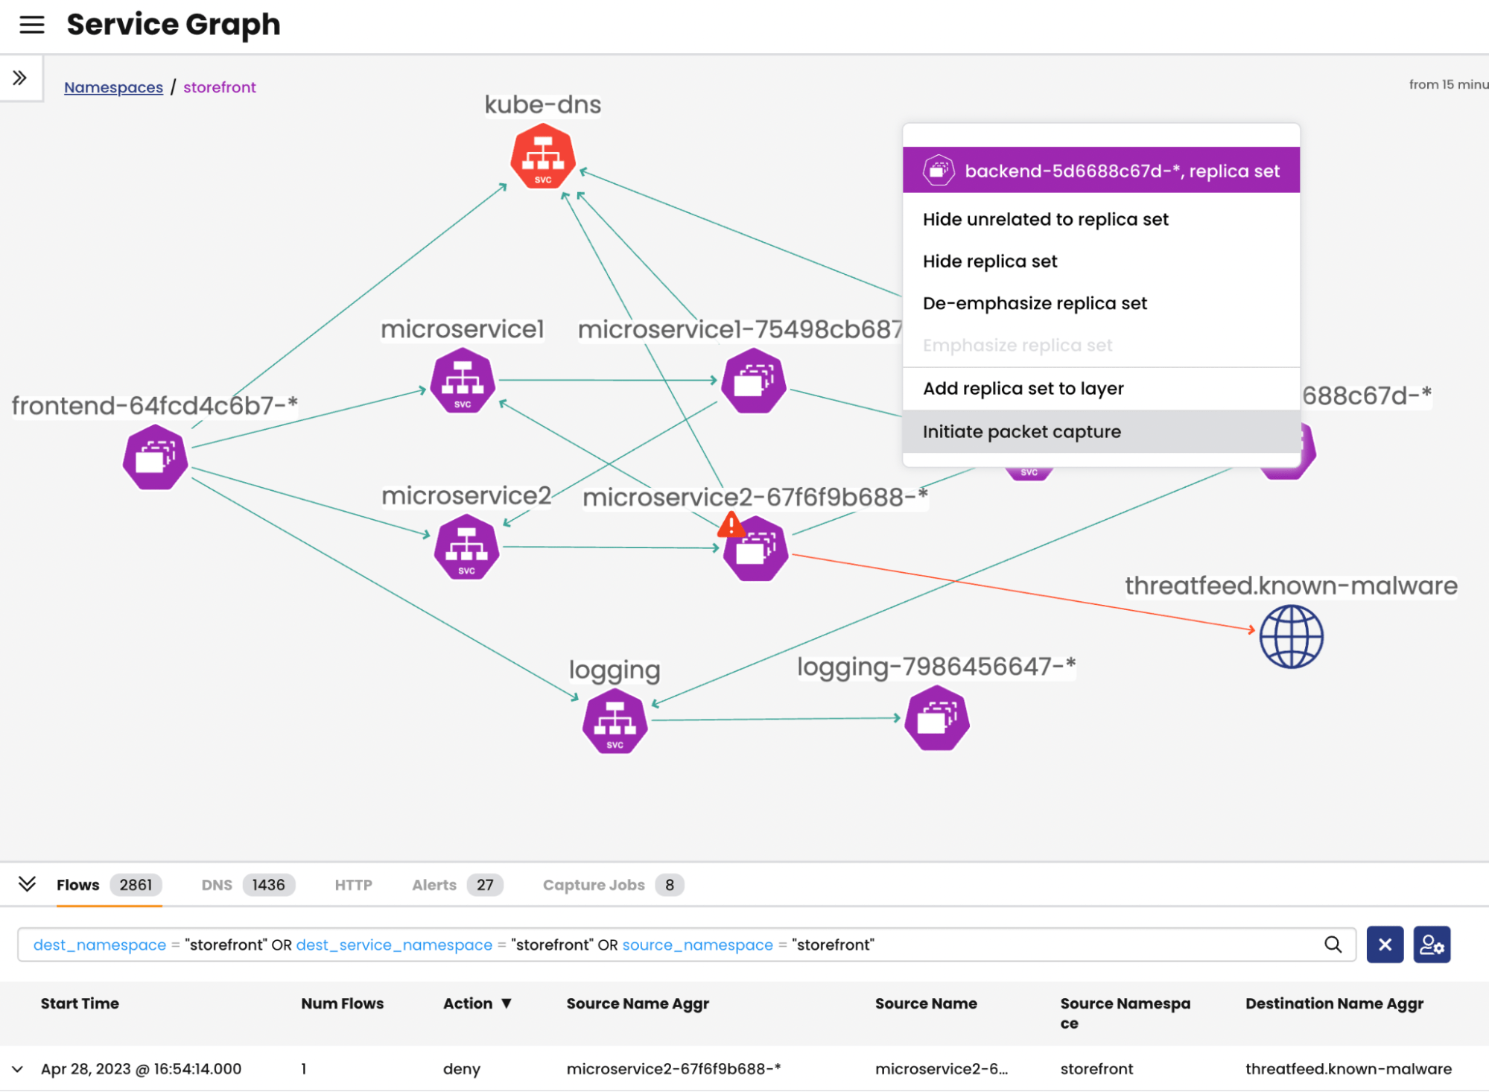Click the Source Name Aggr column header

pos(638,1003)
